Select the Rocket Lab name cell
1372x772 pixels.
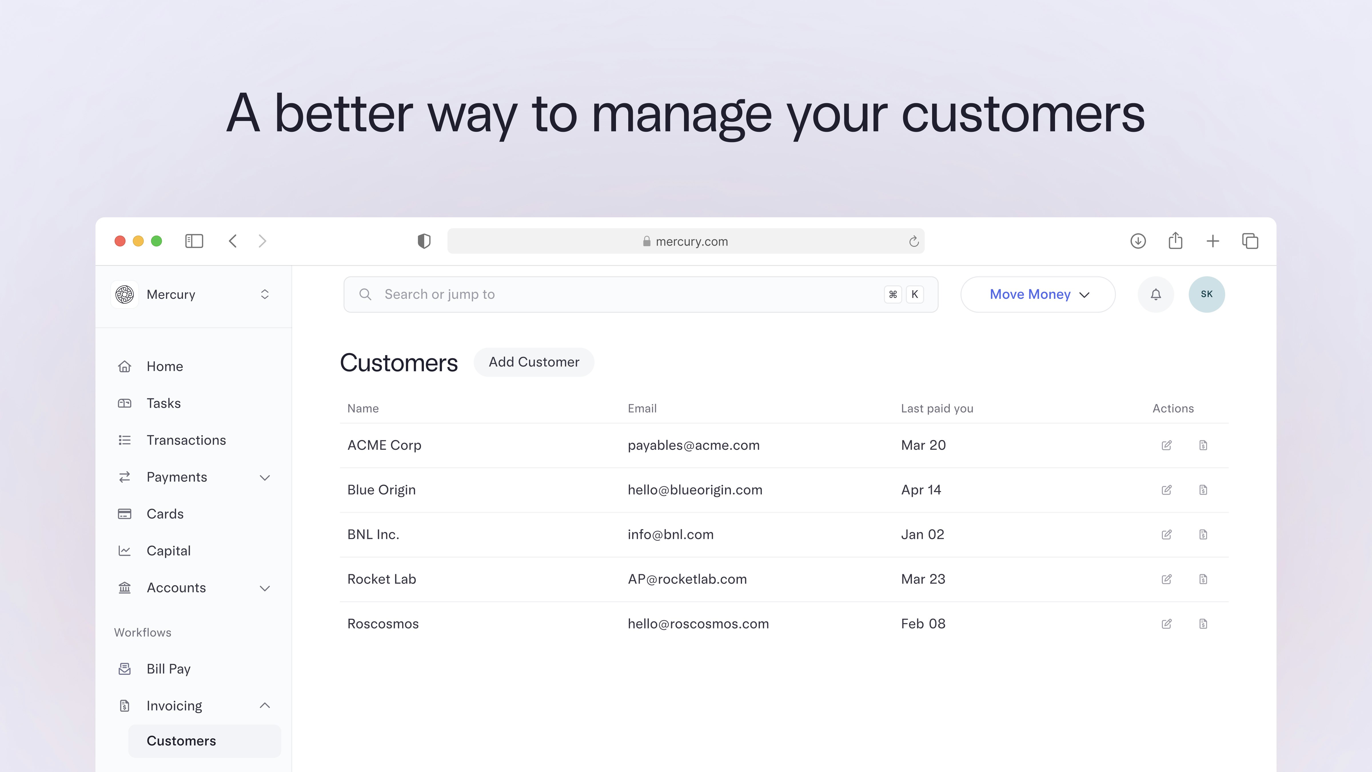381,579
